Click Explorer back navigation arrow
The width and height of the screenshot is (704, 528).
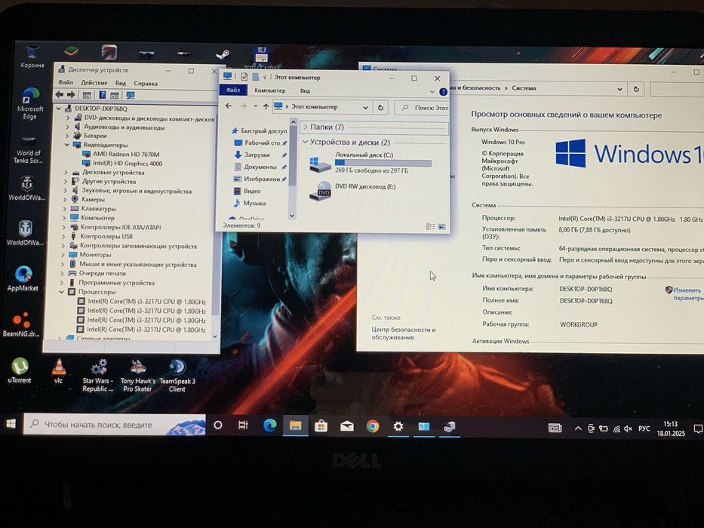tap(229, 106)
